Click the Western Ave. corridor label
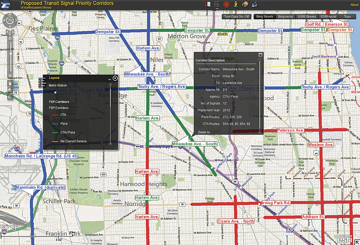 tap(321, 145)
